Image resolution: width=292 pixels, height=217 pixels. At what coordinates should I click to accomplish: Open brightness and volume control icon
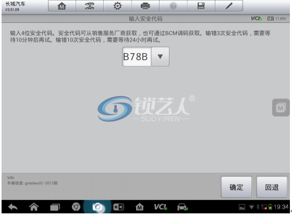click(118, 207)
